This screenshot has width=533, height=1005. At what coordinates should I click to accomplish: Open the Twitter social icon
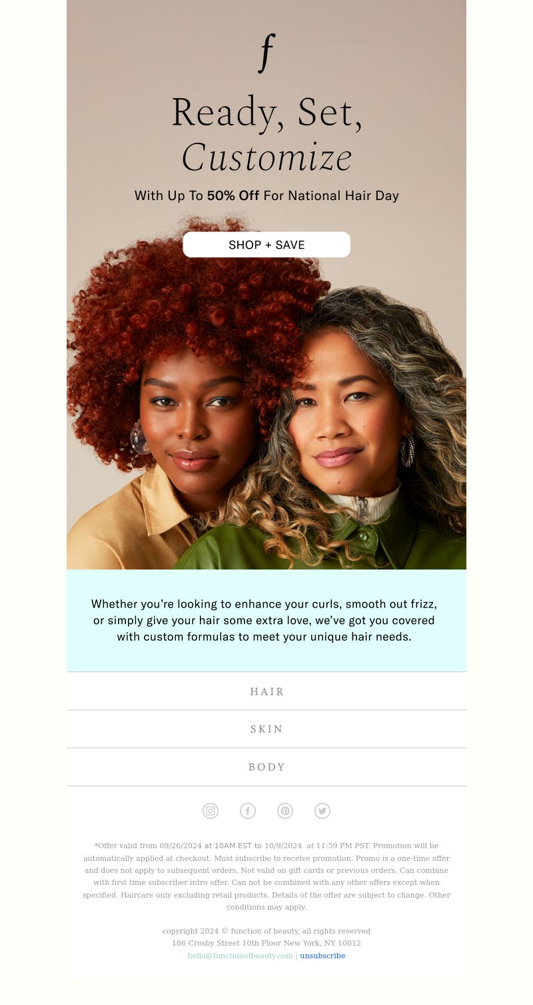pos(322,811)
